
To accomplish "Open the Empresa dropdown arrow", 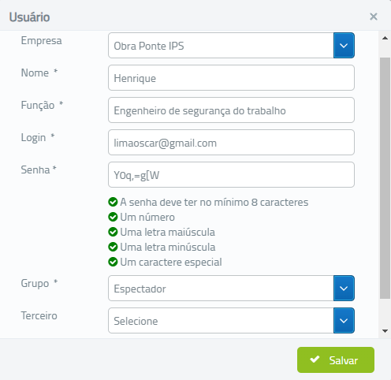I will (344, 46).
